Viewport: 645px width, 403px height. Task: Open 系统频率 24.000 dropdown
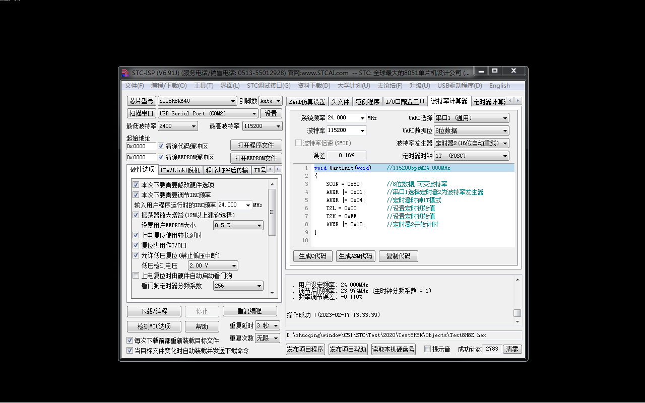point(362,118)
